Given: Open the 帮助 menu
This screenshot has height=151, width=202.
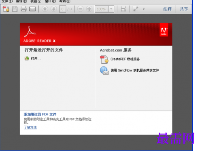Looking at the screenshot, I should coord(65,1).
